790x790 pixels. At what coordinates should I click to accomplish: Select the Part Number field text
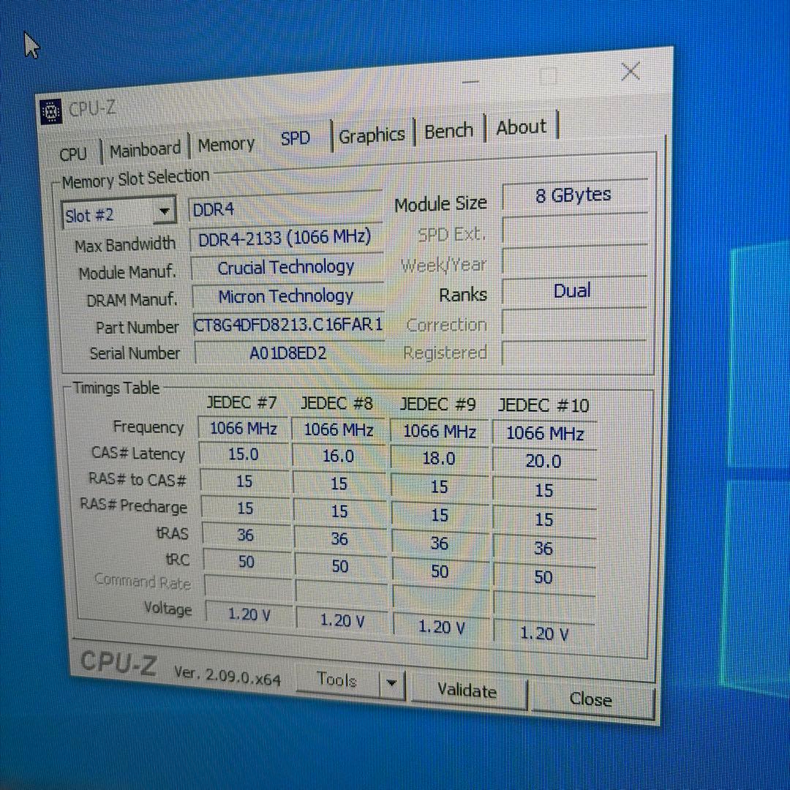point(287,325)
